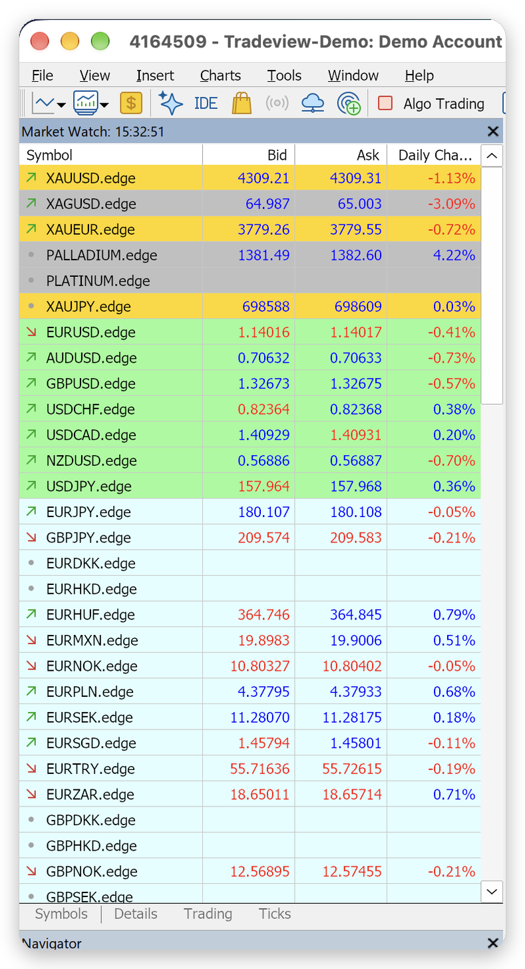Click the gray dot beside GBPHKD.edge
Image resolution: width=525 pixels, height=969 pixels.
(31, 846)
